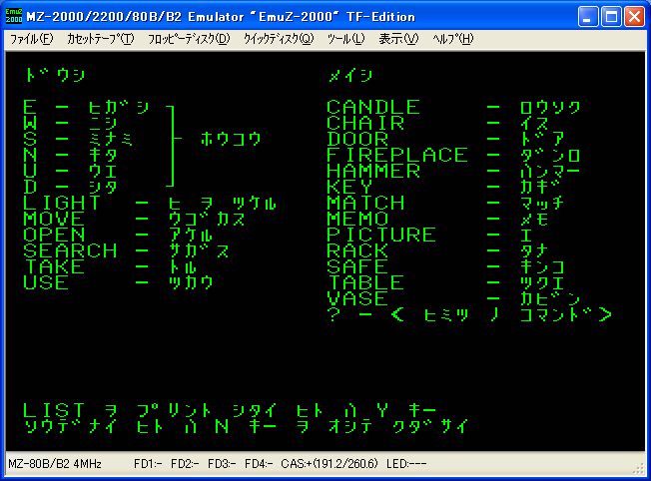Click the ホウコウ label
651x481 pixels.
point(231,139)
